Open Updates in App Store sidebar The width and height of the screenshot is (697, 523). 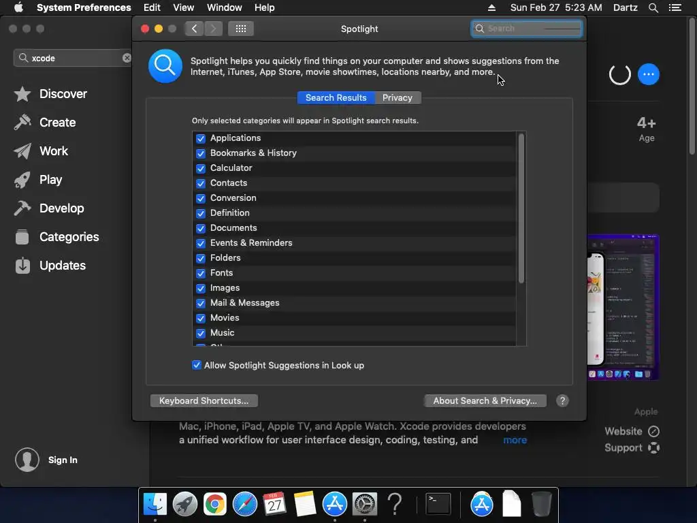50,266
